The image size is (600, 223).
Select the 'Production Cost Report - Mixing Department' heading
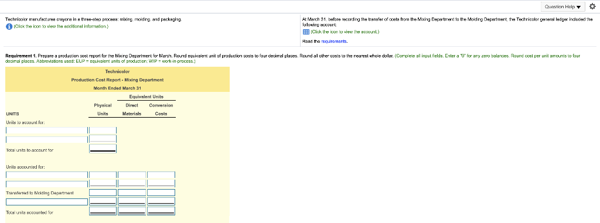pyautogui.click(x=117, y=80)
